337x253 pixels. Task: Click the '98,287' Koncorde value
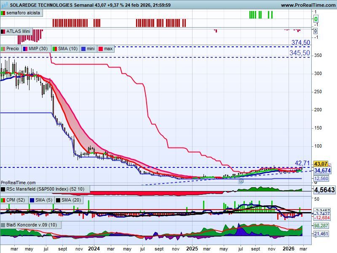[x=321, y=226]
